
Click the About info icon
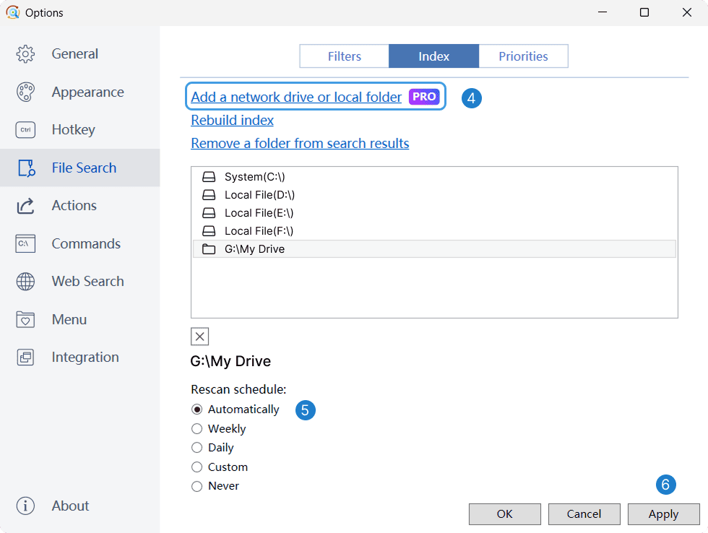coord(25,506)
